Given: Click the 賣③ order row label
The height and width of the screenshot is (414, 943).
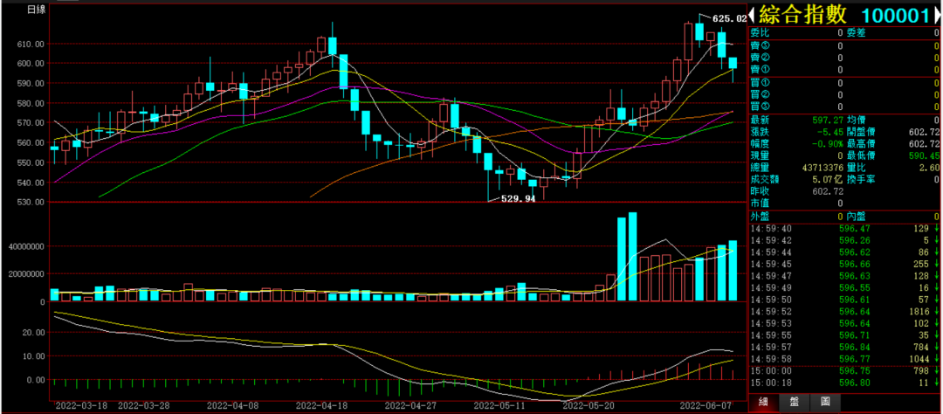Looking at the screenshot, I should [761, 45].
